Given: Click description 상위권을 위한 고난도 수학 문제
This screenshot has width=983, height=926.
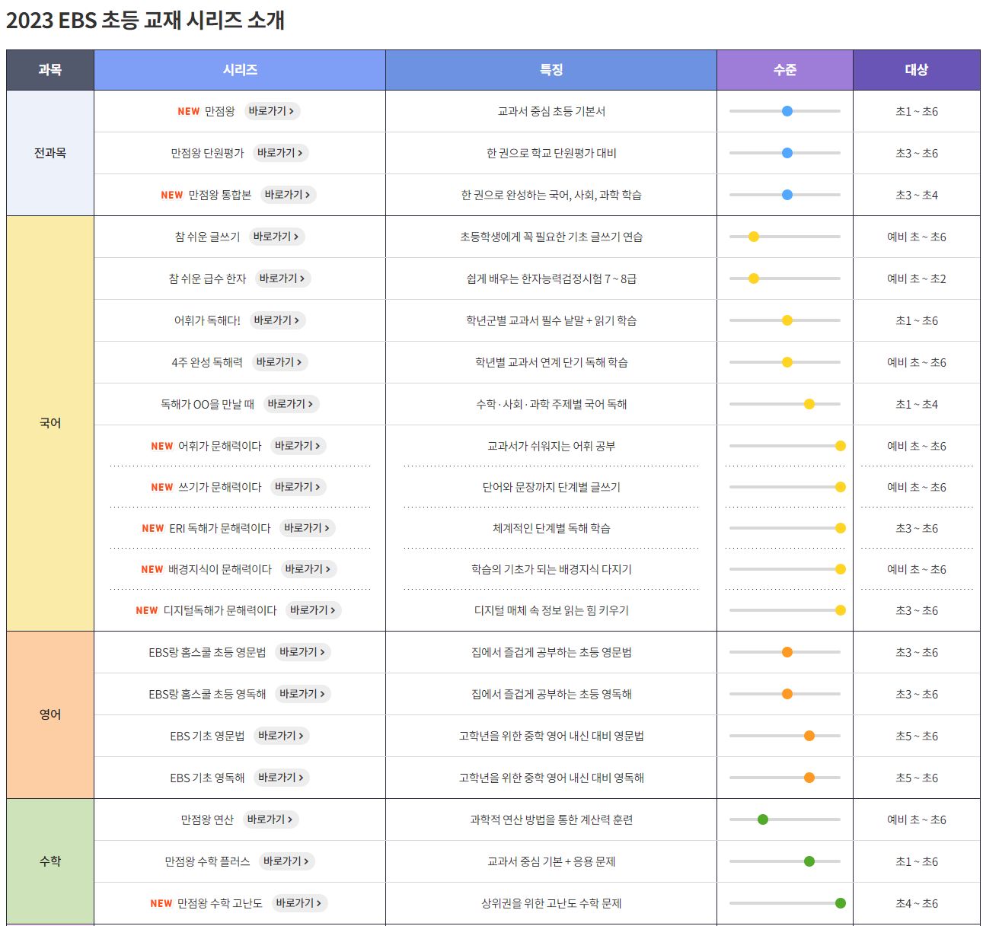Looking at the screenshot, I should click(x=551, y=903).
